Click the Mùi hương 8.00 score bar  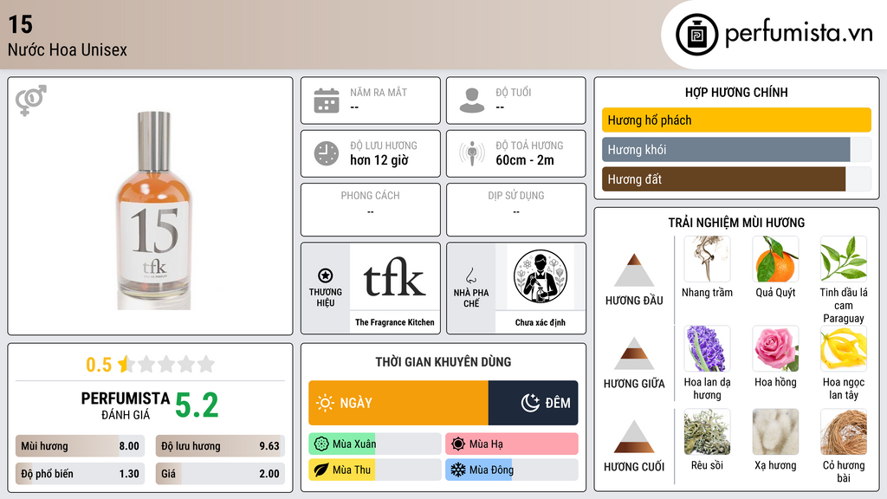click(80, 446)
